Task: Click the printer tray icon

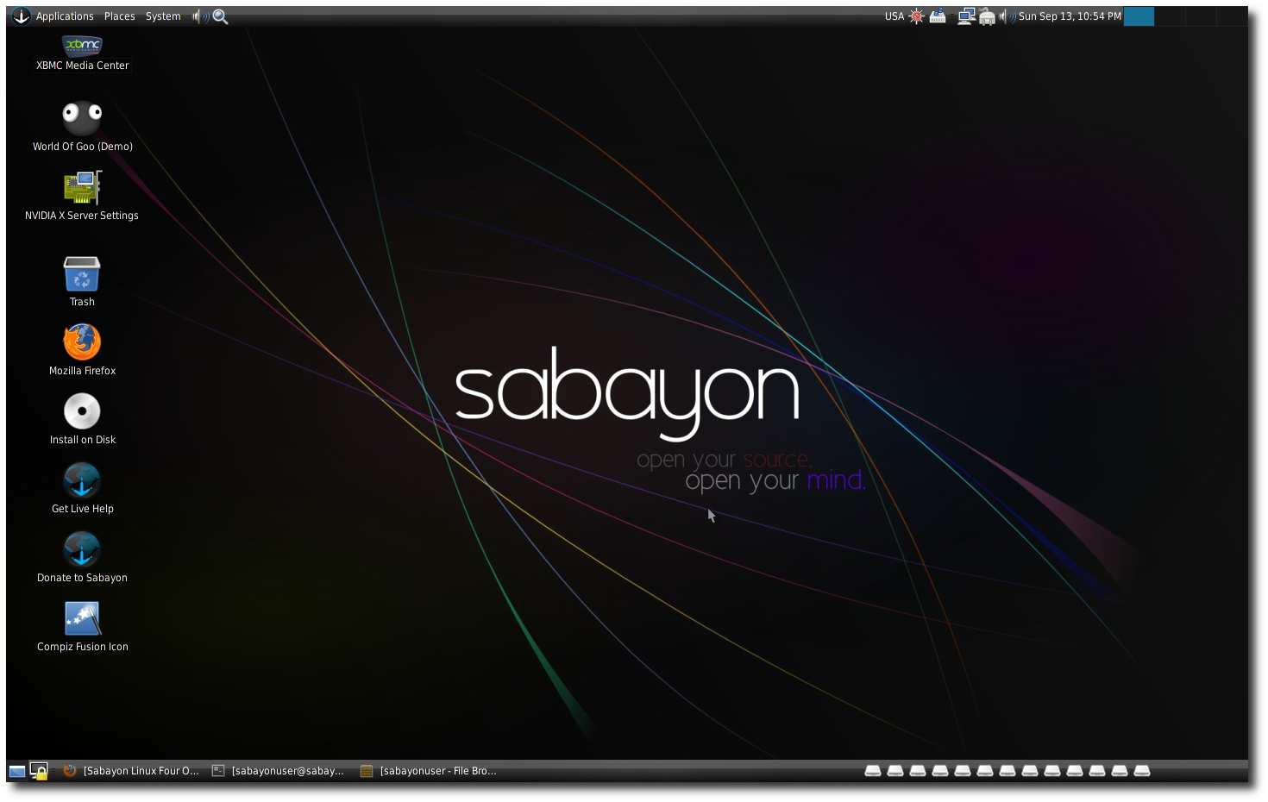Action: [x=987, y=16]
